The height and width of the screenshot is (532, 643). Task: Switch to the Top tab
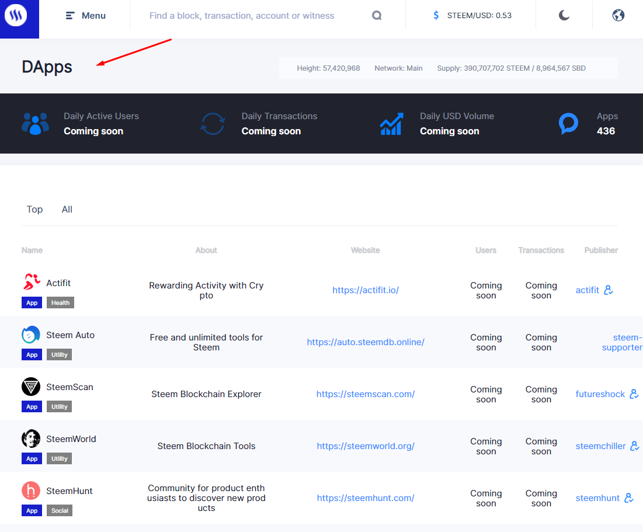(35, 209)
